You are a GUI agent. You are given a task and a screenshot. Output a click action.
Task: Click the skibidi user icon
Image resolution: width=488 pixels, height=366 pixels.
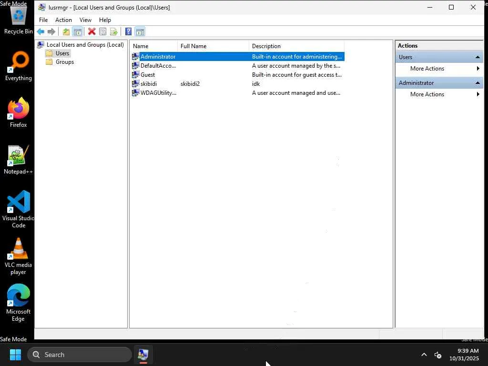(135, 83)
